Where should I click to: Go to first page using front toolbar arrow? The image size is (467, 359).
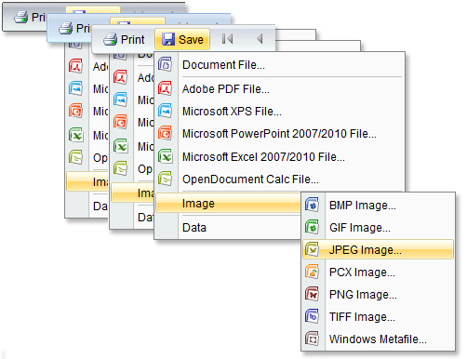[x=227, y=39]
